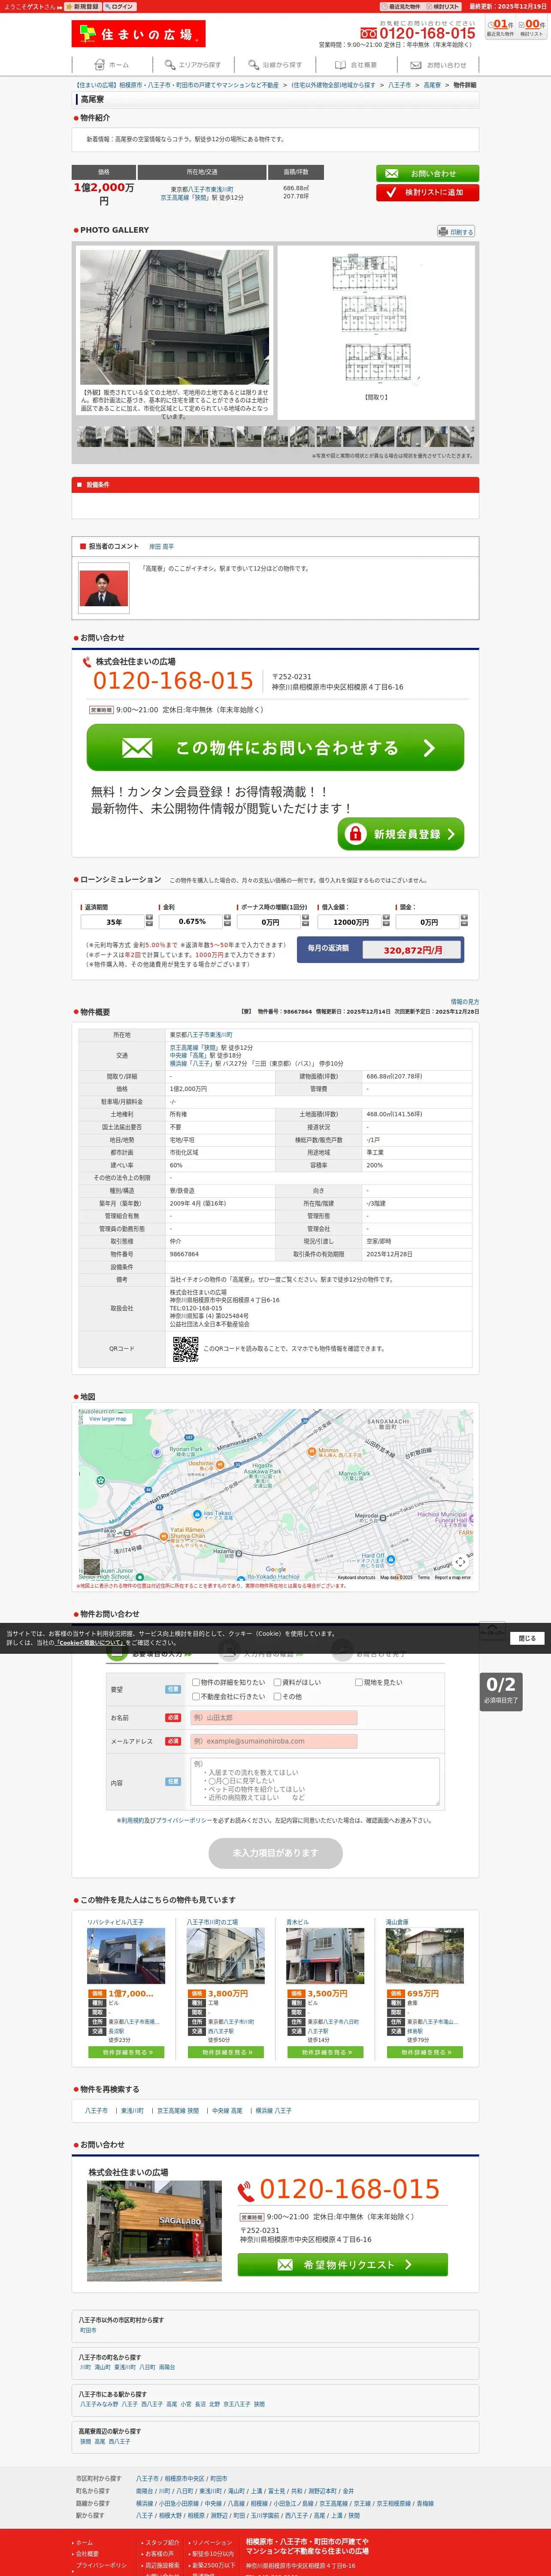Increase the 金利 rate with up arrow
Image resolution: width=551 pixels, height=2576 pixels.
coord(227,918)
